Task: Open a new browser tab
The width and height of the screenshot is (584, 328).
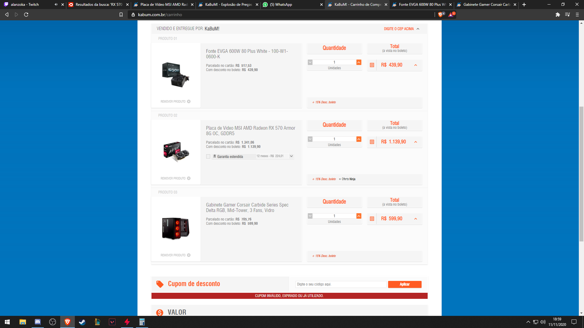Action: 524,5
